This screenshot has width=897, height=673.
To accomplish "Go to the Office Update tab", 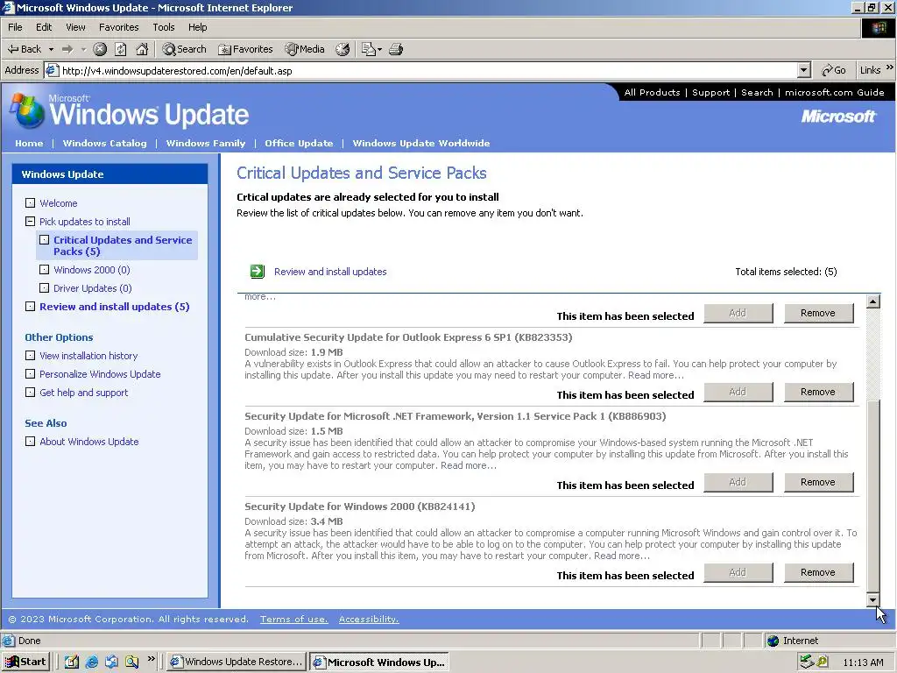I will click(x=299, y=143).
